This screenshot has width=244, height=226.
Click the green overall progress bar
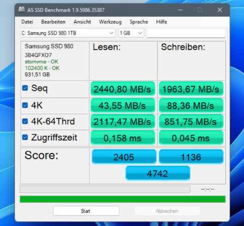point(123,199)
